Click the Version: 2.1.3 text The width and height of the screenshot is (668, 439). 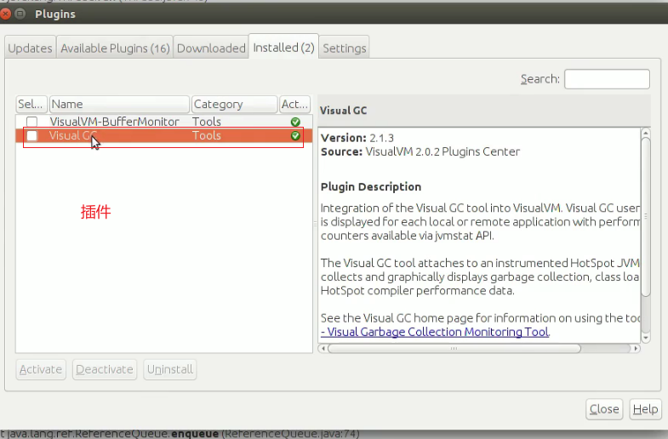357,138
